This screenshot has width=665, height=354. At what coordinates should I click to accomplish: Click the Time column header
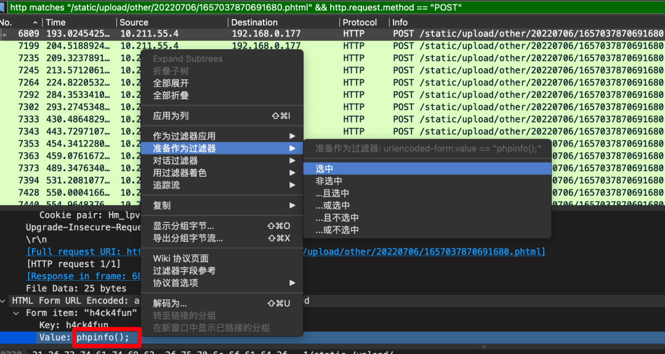(x=79, y=22)
